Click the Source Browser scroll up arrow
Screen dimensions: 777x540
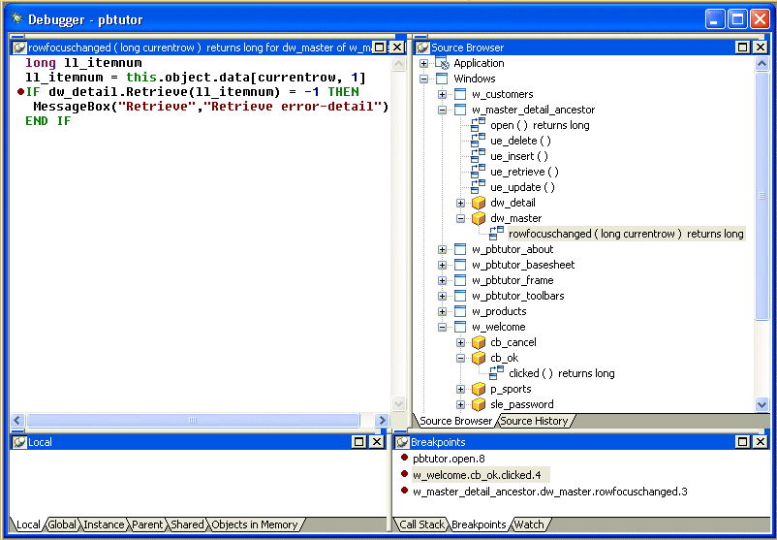coord(762,63)
